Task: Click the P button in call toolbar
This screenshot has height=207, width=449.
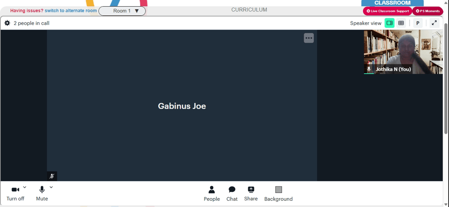Action: point(418,23)
